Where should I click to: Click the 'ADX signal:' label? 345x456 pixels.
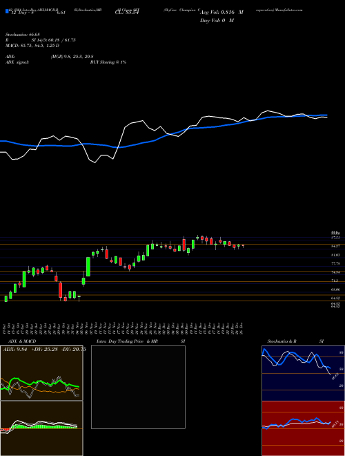point(17,62)
